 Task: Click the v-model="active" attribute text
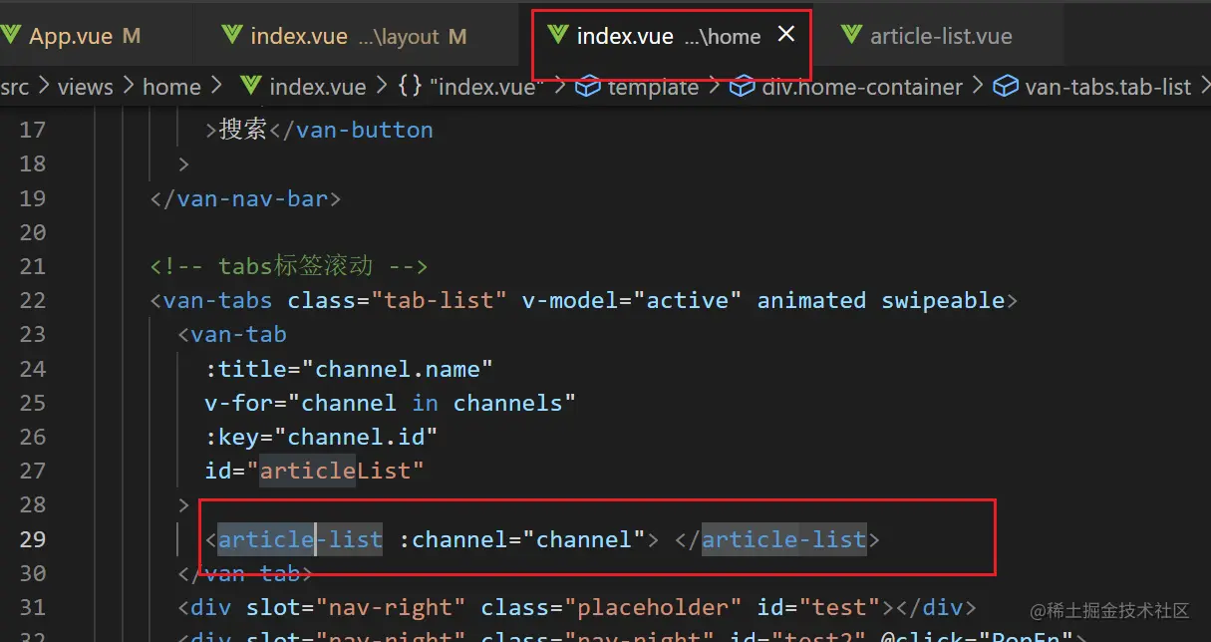coord(632,300)
